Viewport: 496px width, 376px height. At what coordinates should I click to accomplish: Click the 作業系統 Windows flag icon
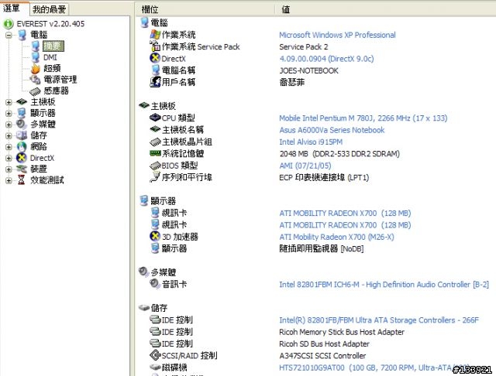pos(155,34)
